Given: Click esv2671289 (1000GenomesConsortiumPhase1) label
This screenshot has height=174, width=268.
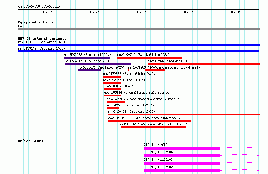Looking at the screenshot, I should [x=164, y=67].
